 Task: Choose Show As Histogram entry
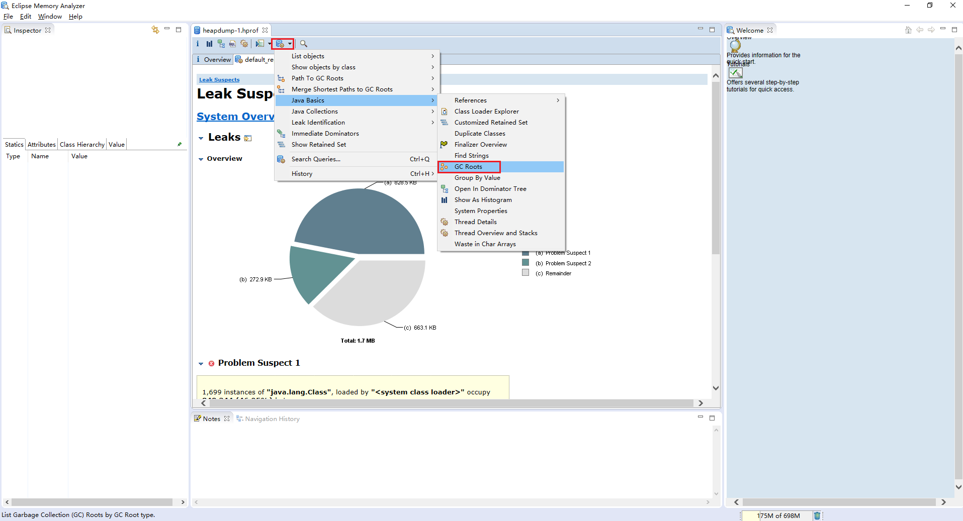[501, 200]
